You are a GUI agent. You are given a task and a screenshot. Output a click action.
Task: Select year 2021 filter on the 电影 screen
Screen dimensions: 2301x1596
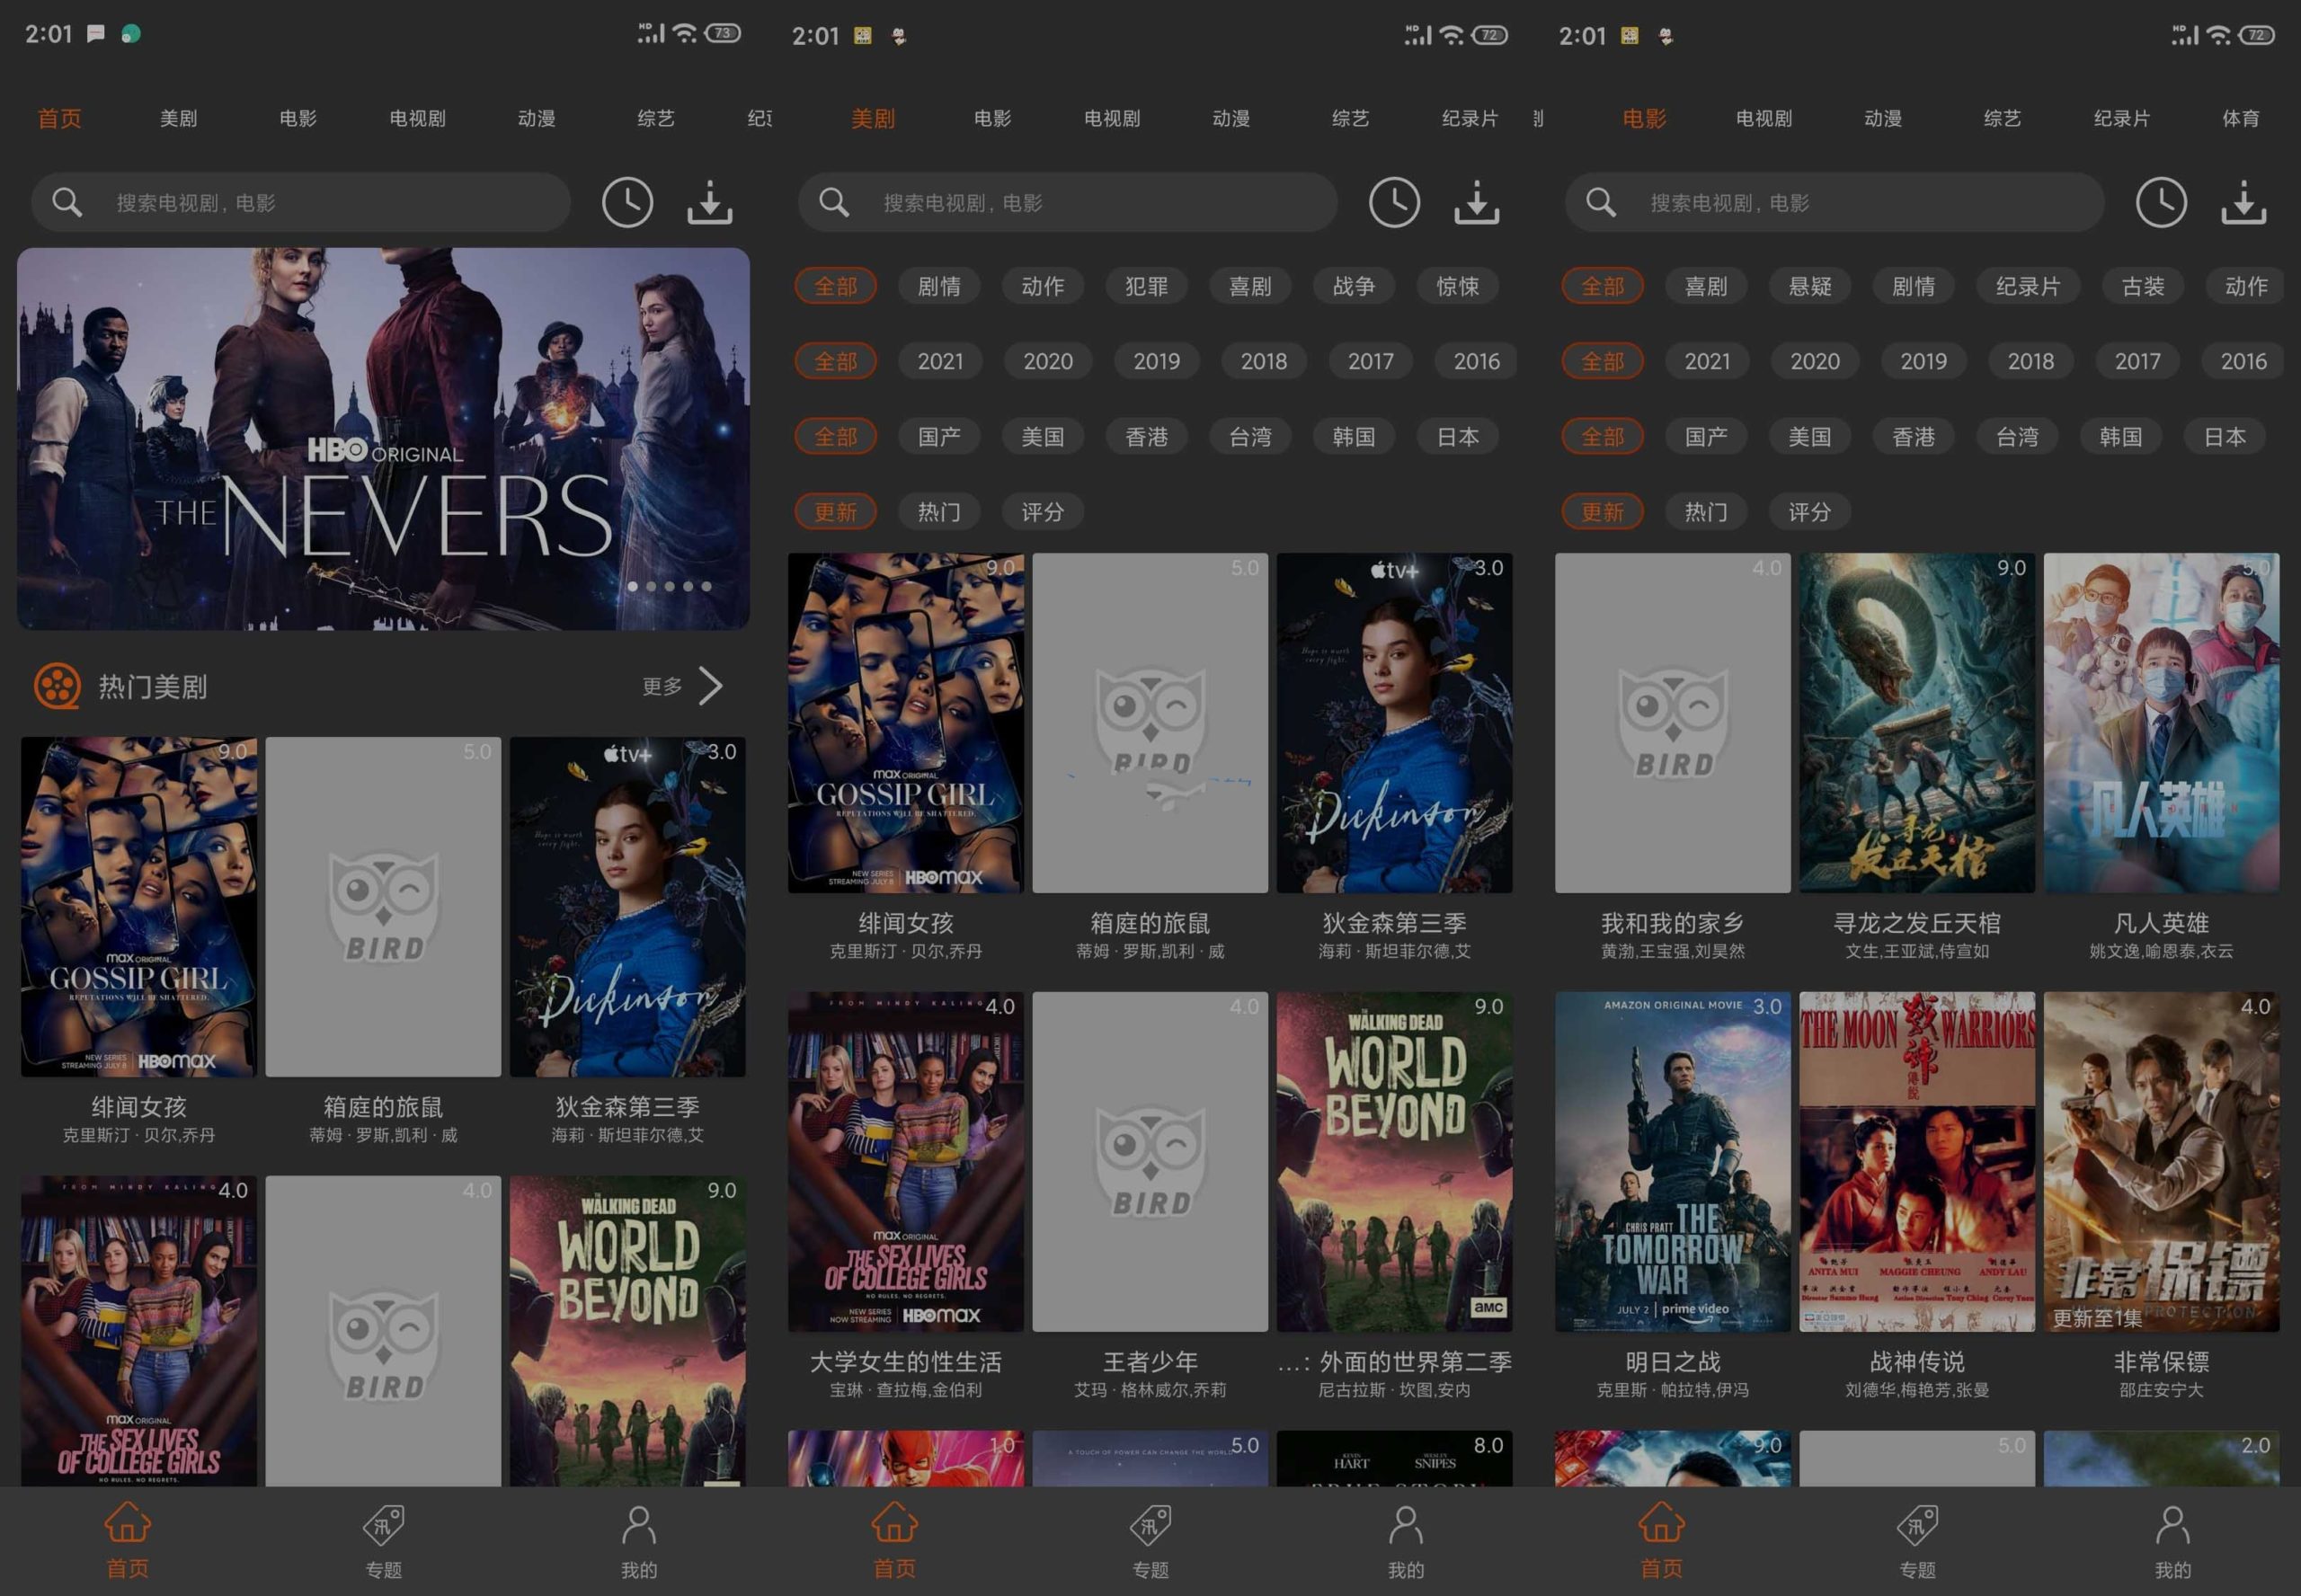(x=1707, y=361)
